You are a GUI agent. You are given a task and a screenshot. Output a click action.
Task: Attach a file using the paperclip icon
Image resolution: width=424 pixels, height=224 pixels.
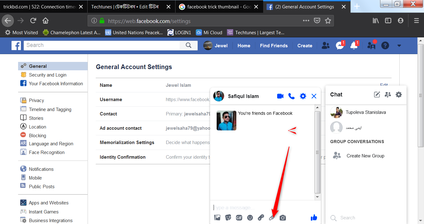[x=272, y=218]
